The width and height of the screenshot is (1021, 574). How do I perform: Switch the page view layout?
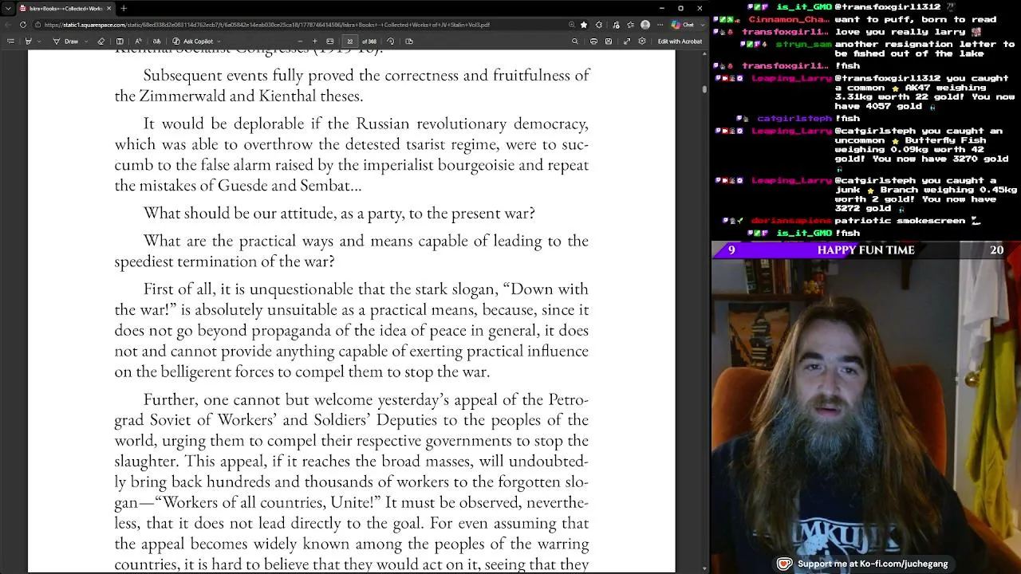click(409, 41)
